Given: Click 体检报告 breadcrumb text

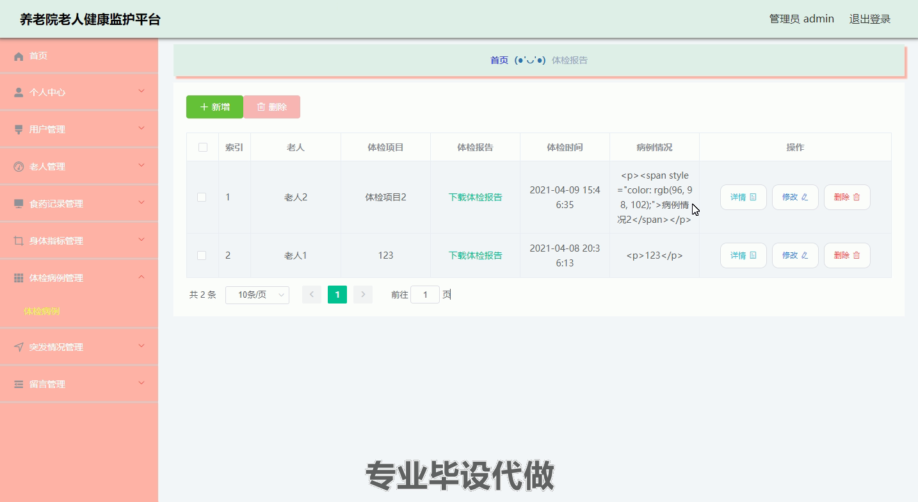Looking at the screenshot, I should coord(570,60).
